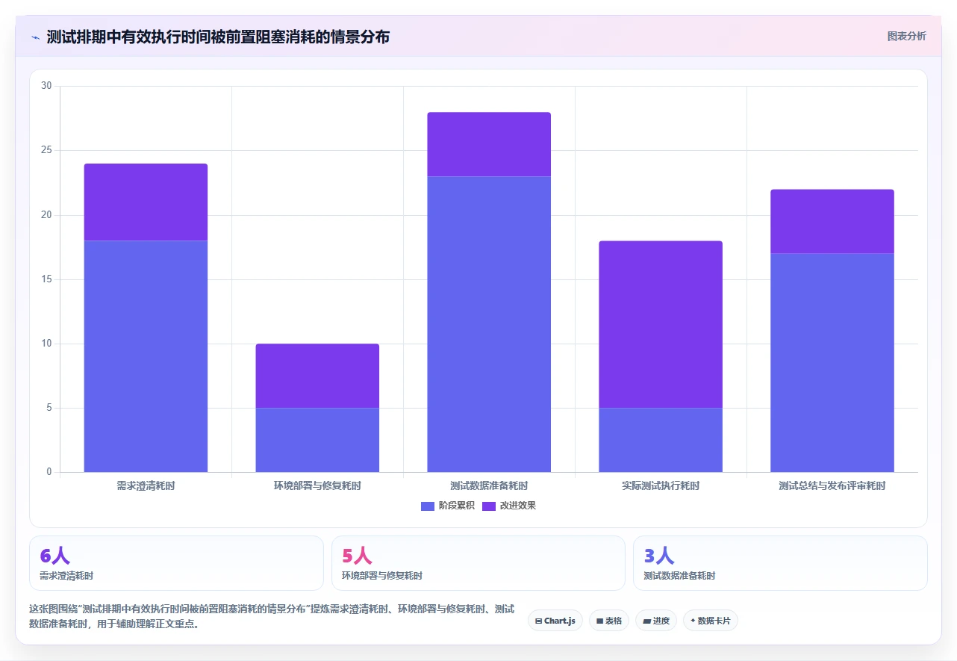The width and height of the screenshot is (957, 661).
Task: Click the x-axis label 实际测试执行耗时
Action: pos(661,485)
